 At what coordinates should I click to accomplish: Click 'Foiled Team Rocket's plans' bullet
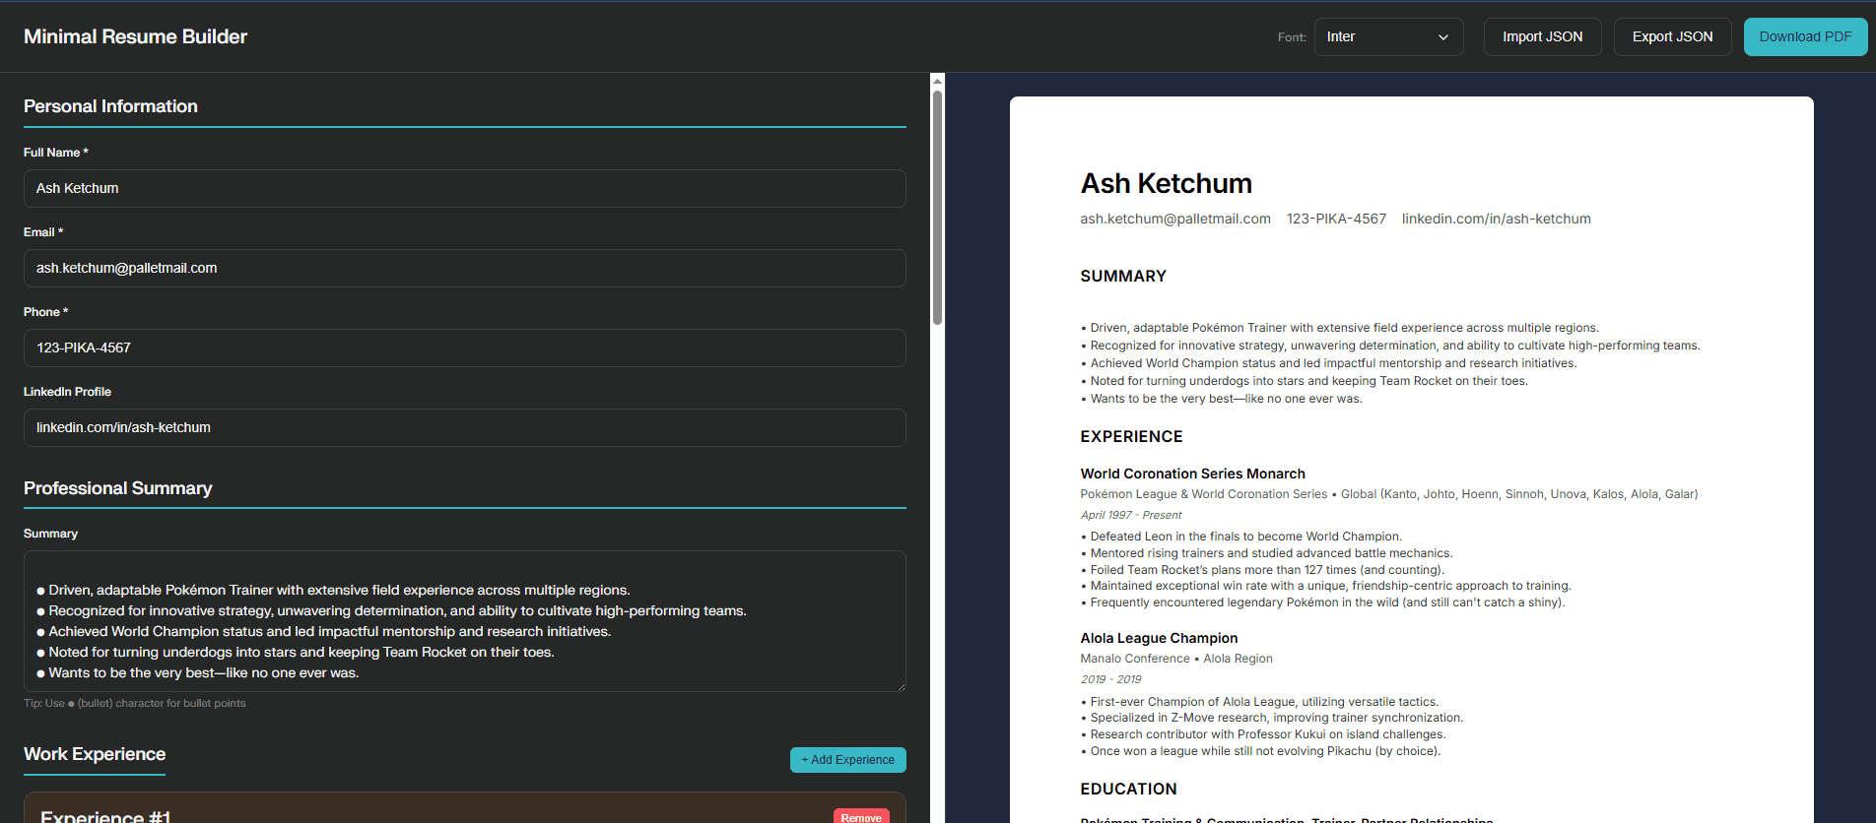pos(1263,570)
